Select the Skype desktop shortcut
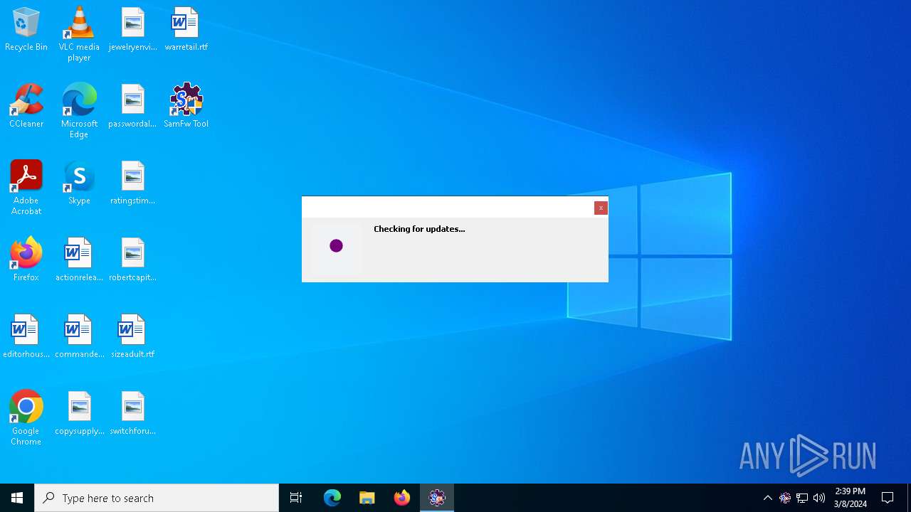The image size is (911, 512). click(79, 183)
